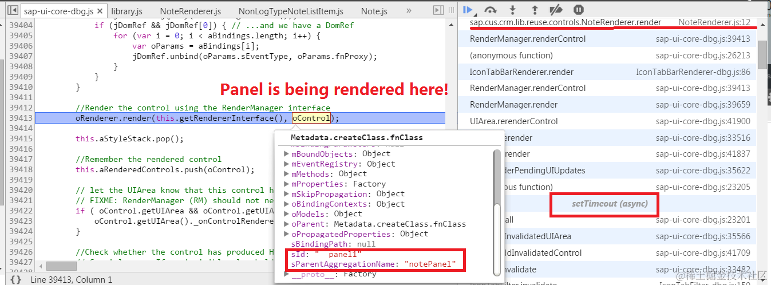This screenshot has width=771, height=285.
Task: Toggle pause on exceptions
Action: (579, 10)
